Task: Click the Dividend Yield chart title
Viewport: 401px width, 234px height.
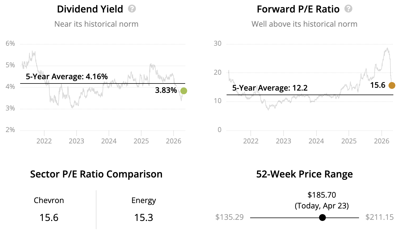Action: 90,9
